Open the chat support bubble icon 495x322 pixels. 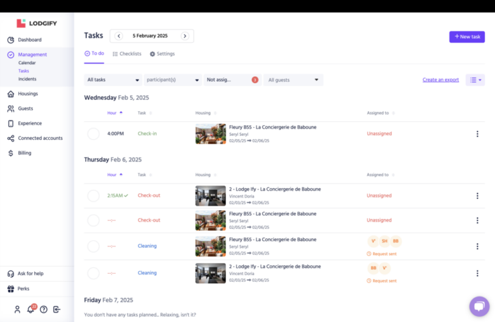(478, 306)
